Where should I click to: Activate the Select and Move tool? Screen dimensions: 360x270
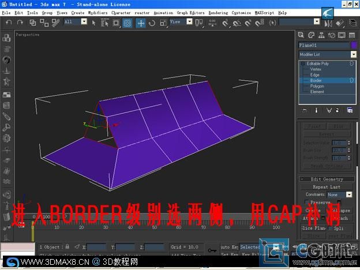141,22
